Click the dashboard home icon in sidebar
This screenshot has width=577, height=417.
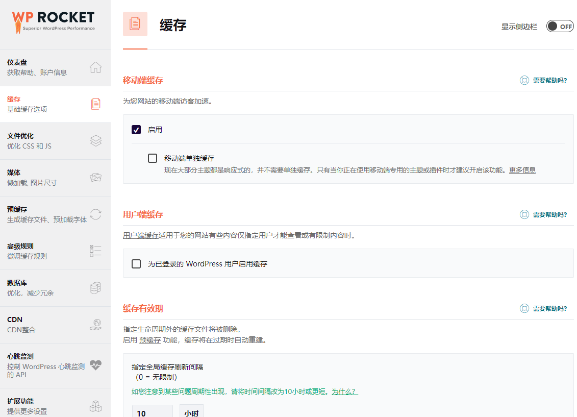(x=95, y=66)
